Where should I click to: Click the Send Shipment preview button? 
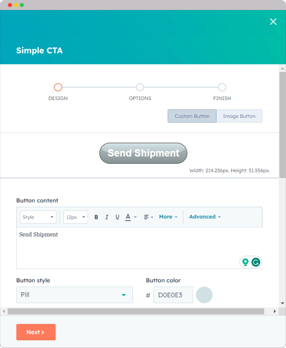(143, 153)
